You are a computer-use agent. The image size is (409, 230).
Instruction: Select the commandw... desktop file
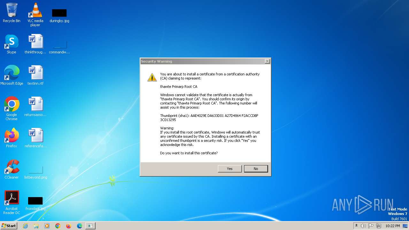pyautogui.click(x=59, y=46)
